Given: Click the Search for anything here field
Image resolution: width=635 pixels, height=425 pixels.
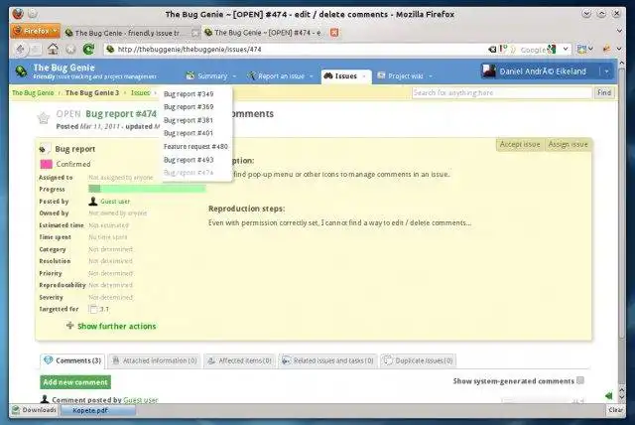Looking at the screenshot, I should click(x=502, y=92).
